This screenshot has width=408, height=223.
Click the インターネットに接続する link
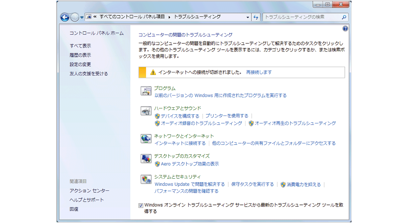180,143
